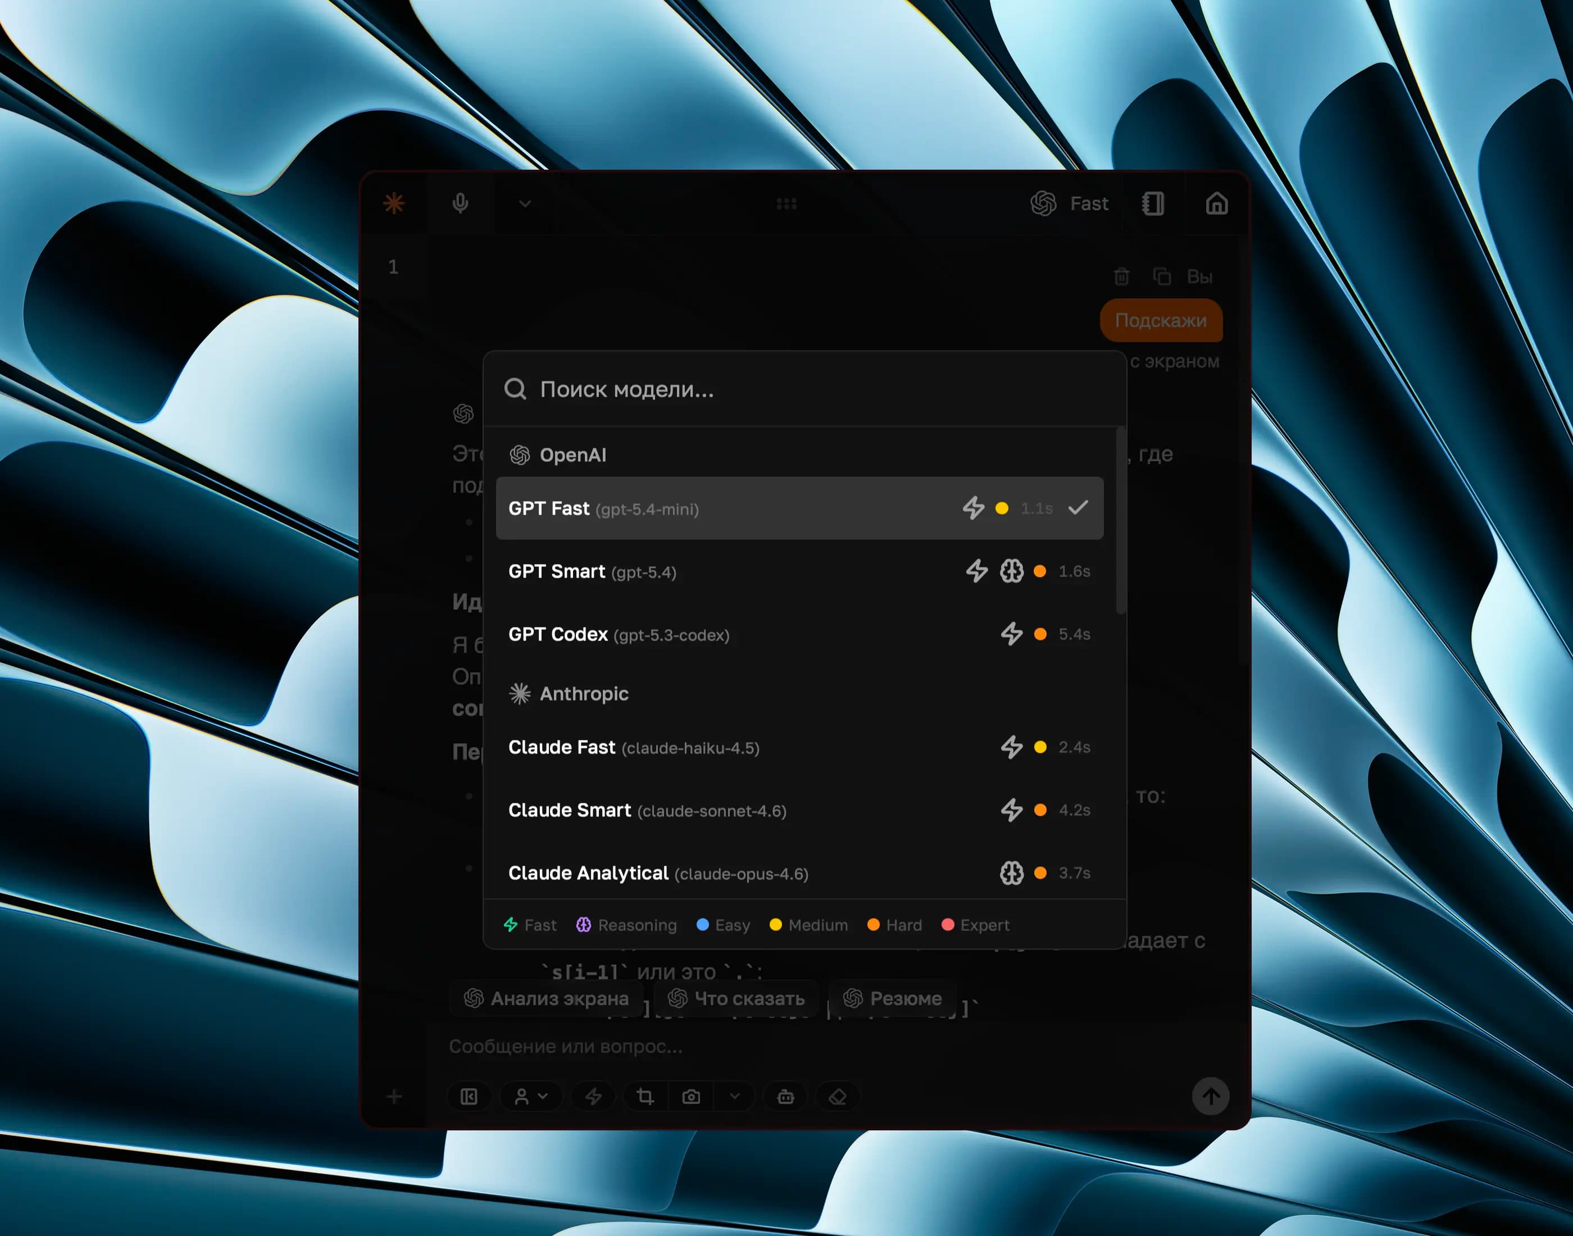Toggle the sidebar panel icon
The height and width of the screenshot is (1236, 1573).
tap(469, 1096)
